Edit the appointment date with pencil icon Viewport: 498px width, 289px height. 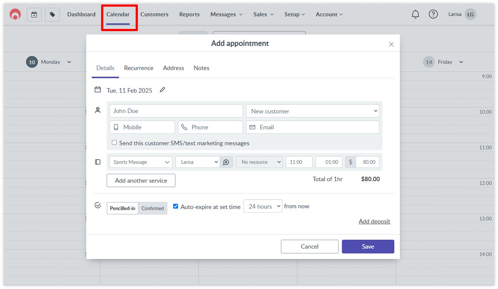tap(162, 90)
